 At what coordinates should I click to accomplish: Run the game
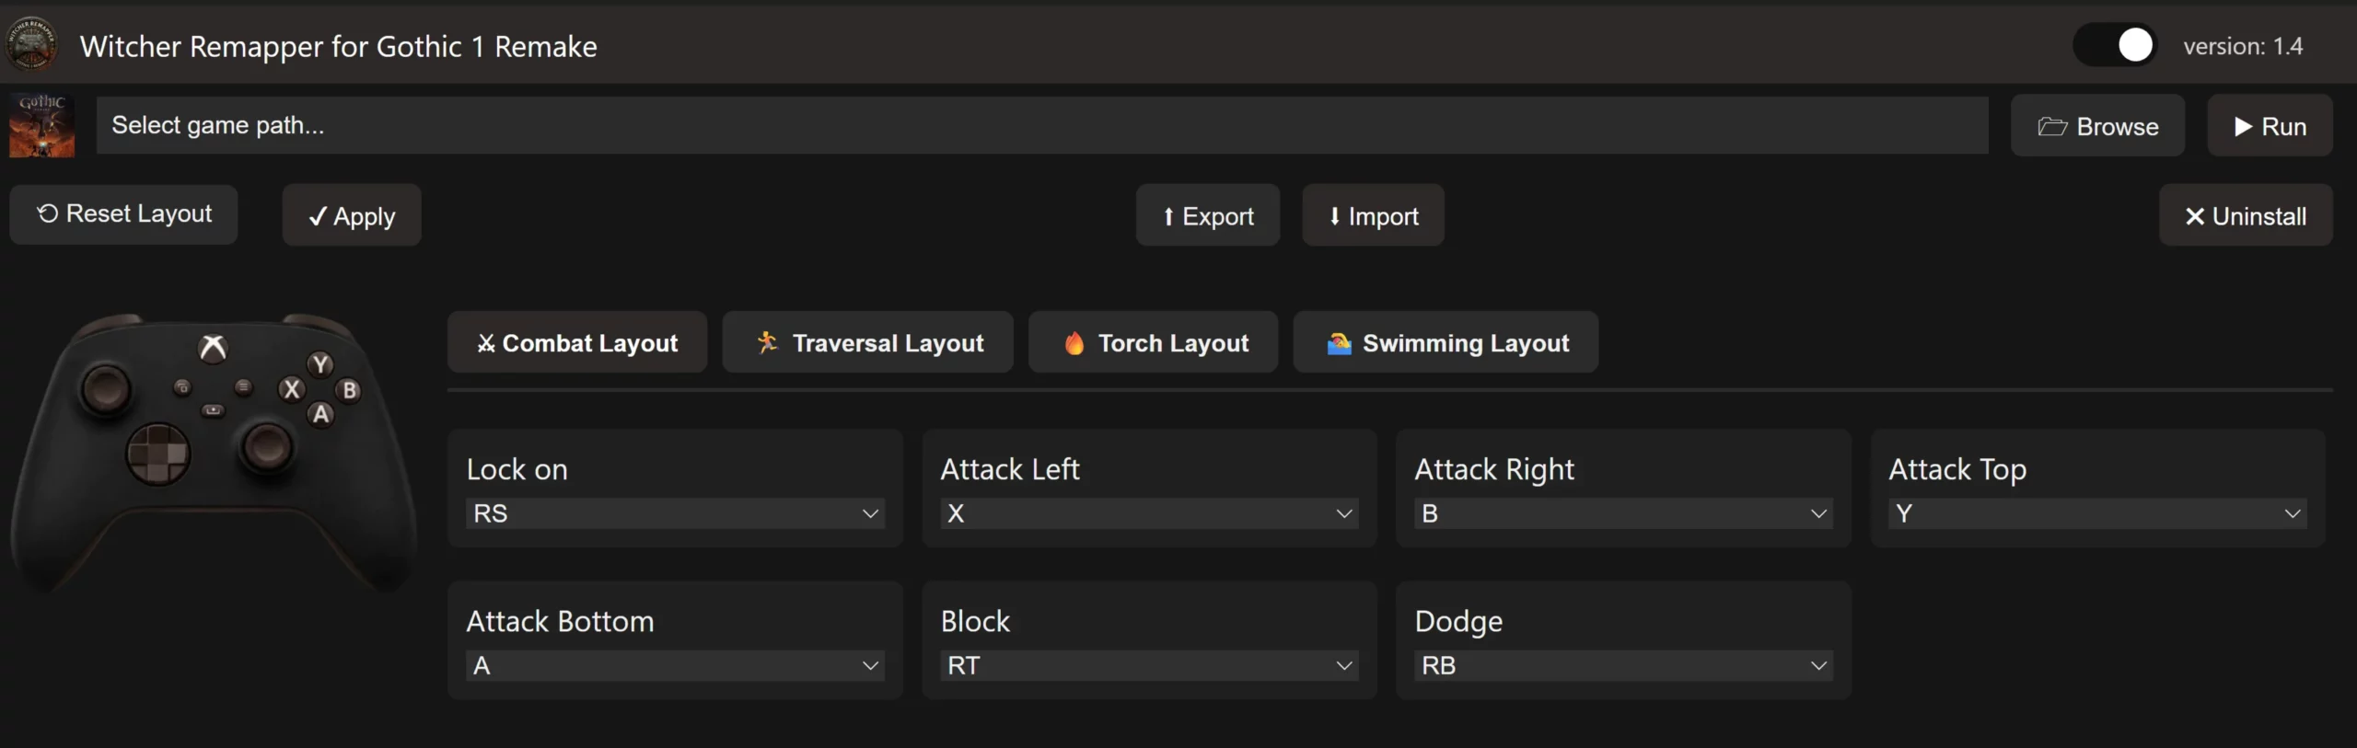2270,125
